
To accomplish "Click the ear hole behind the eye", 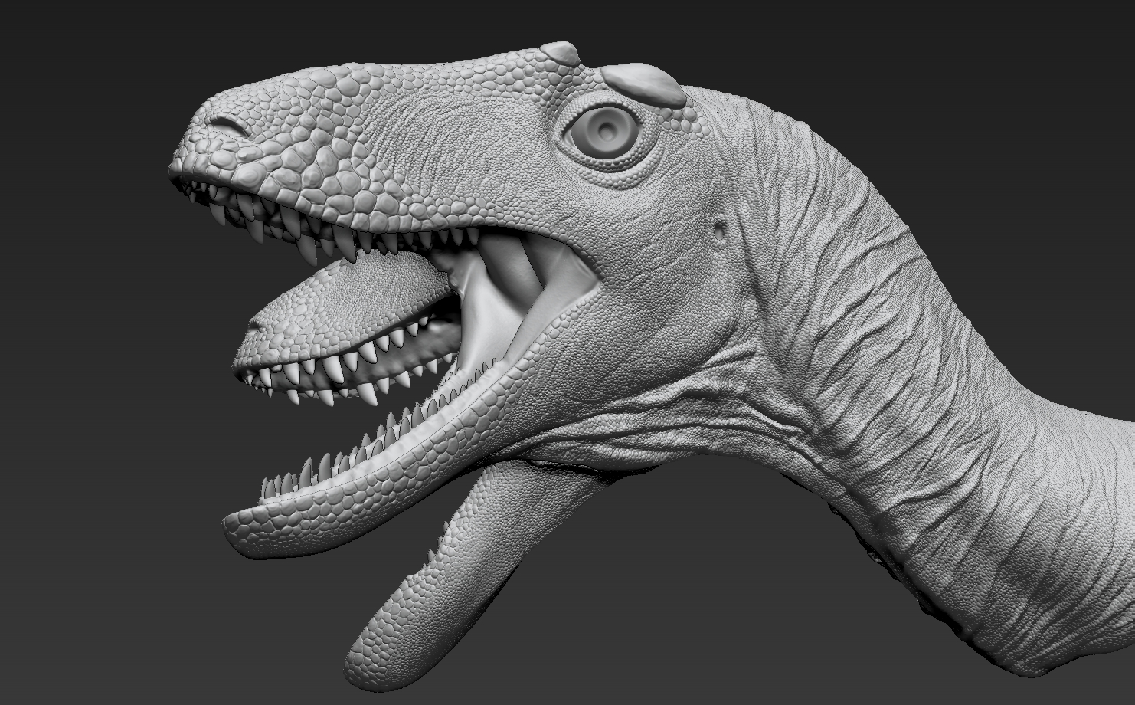I will tap(721, 228).
